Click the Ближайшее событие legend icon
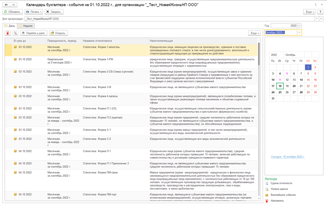The image size is (327, 204). [x=267, y=195]
